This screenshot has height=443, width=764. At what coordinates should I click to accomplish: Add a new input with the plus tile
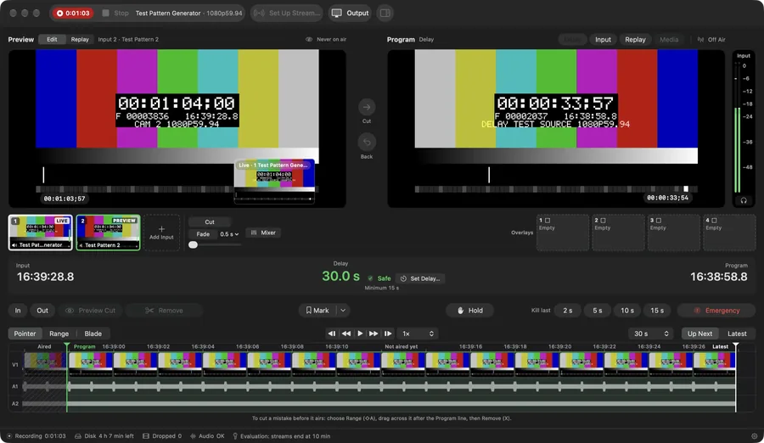(161, 233)
